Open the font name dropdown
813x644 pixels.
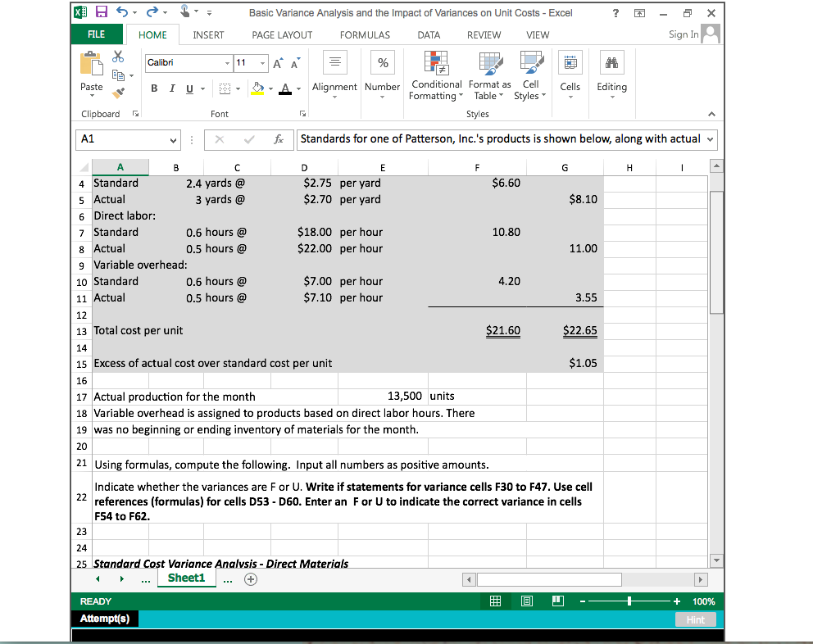point(228,63)
